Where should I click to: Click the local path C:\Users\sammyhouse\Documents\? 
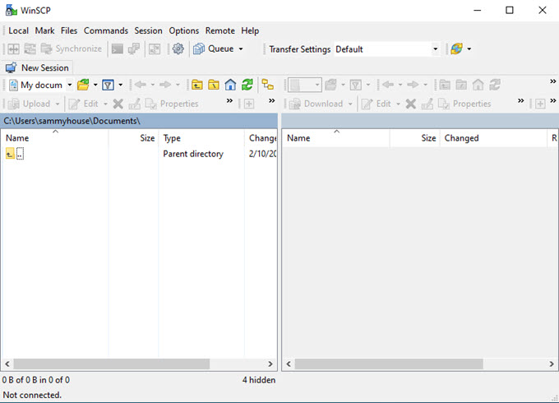pyautogui.click(x=72, y=121)
